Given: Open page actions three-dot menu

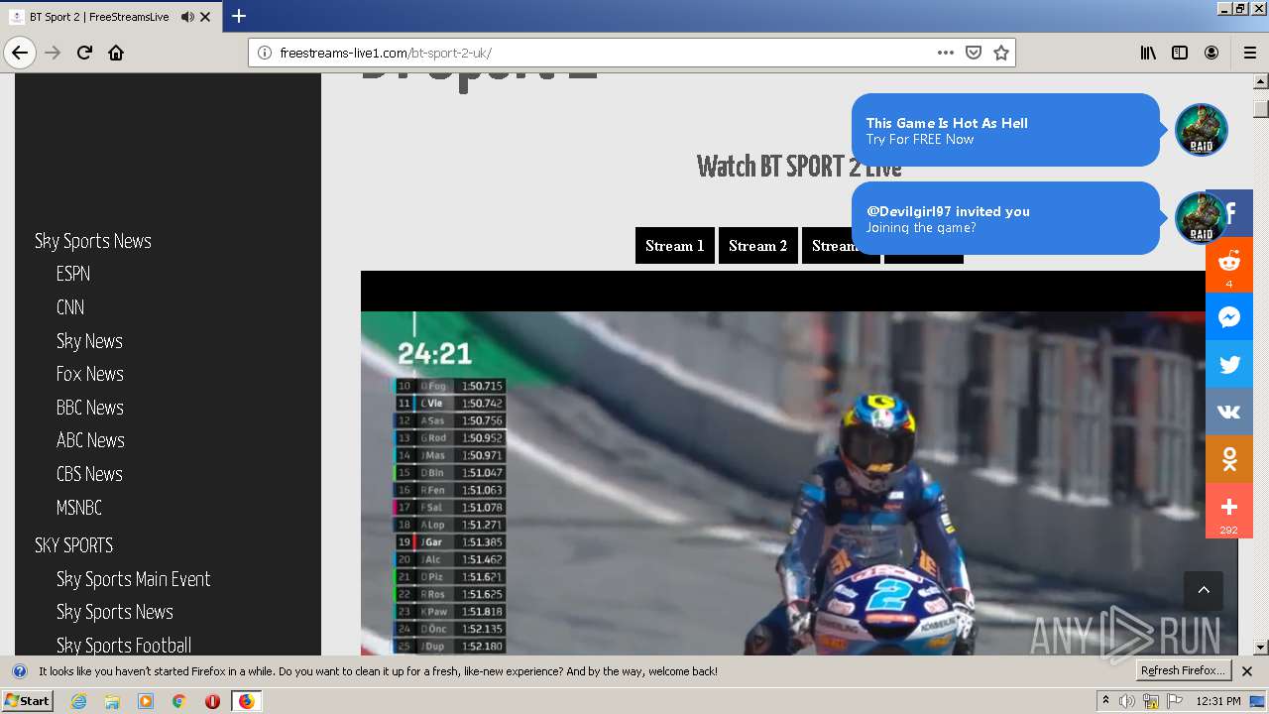Looking at the screenshot, I should point(946,53).
